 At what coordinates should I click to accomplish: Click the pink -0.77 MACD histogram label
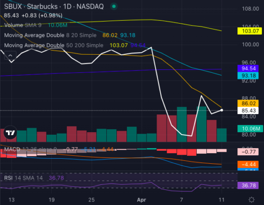pyautogui.click(x=248, y=152)
